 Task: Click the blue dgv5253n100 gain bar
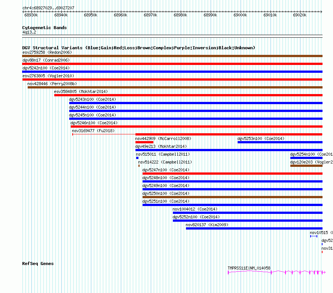(280, 142)
